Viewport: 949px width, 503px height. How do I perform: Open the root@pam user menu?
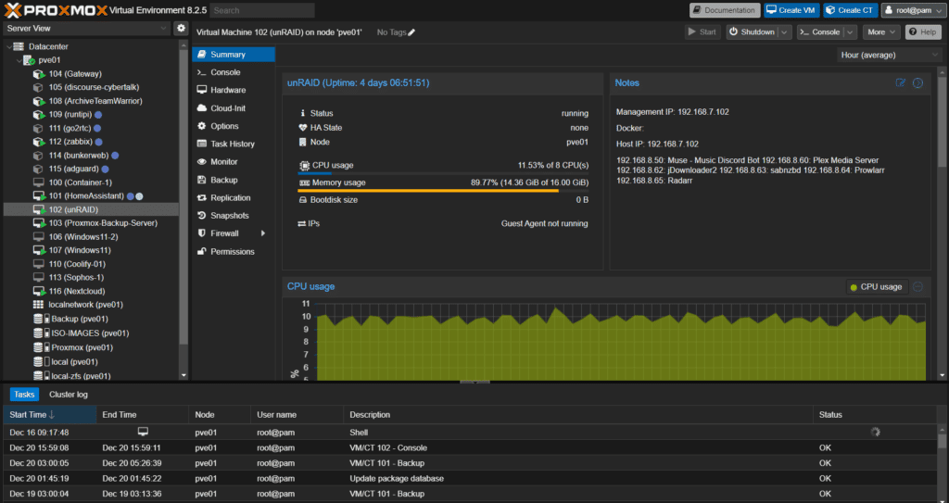pyautogui.click(x=913, y=10)
